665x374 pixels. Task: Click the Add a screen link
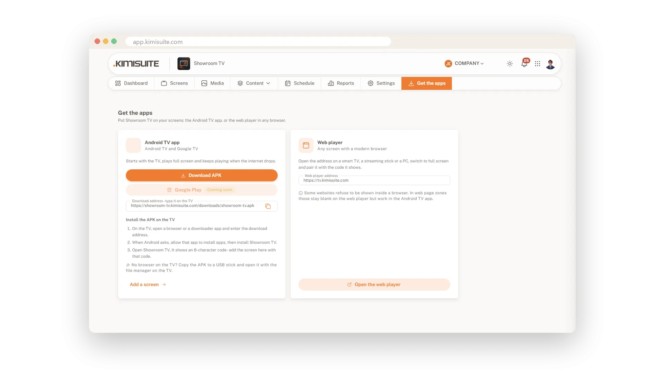tap(148, 284)
